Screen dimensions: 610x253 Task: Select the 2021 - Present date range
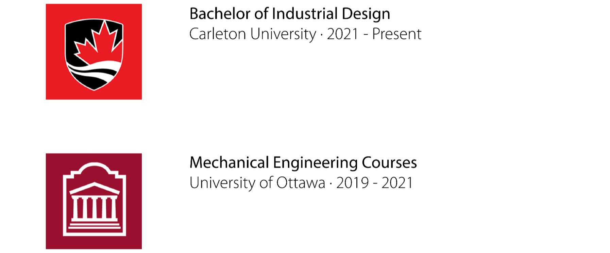(374, 34)
